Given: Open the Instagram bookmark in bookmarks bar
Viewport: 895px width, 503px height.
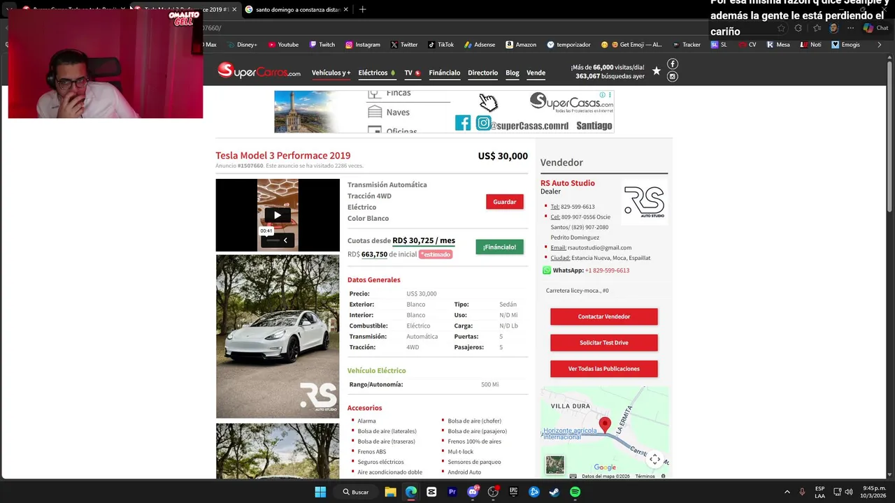Looking at the screenshot, I should tap(363, 45).
